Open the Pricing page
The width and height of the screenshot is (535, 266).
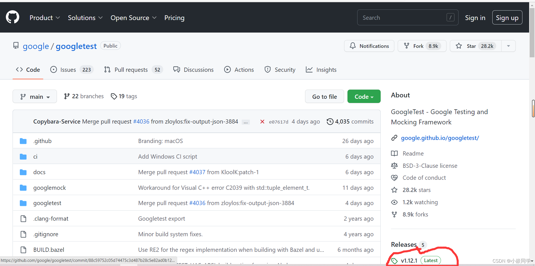coord(174,18)
